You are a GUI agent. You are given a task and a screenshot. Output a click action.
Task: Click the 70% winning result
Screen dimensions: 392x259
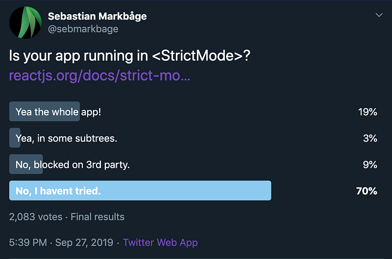point(367,191)
